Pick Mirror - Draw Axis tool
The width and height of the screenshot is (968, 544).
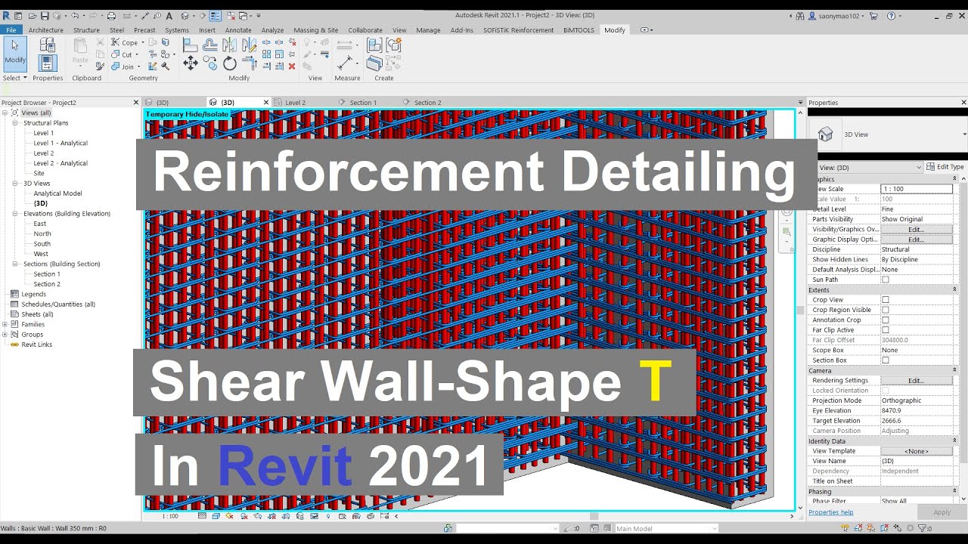(250, 45)
